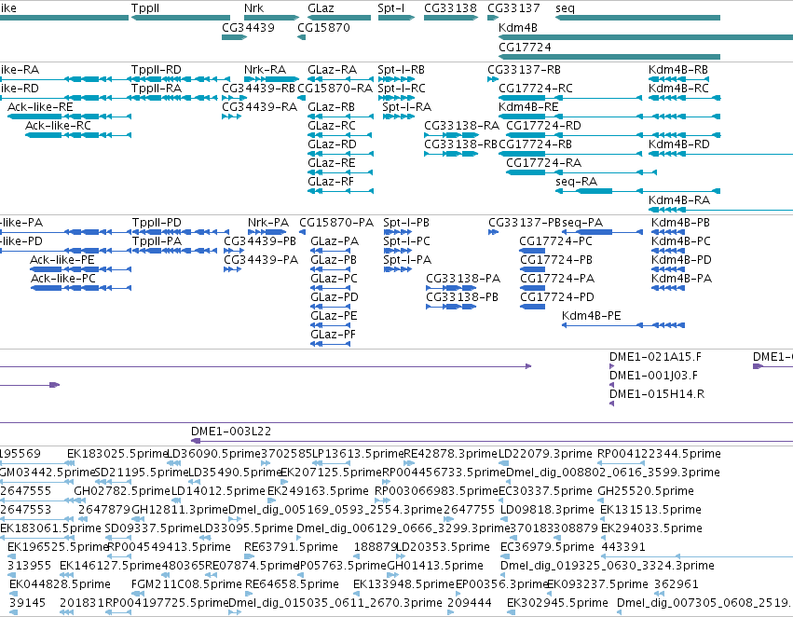This screenshot has width=793, height=617.
Task: Click transcript Spt-I-RB
Action: (396, 79)
